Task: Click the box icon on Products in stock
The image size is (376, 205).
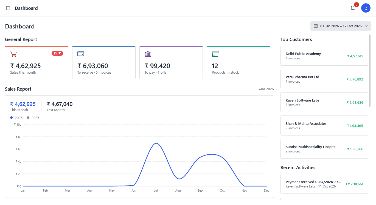Action: tap(215, 54)
